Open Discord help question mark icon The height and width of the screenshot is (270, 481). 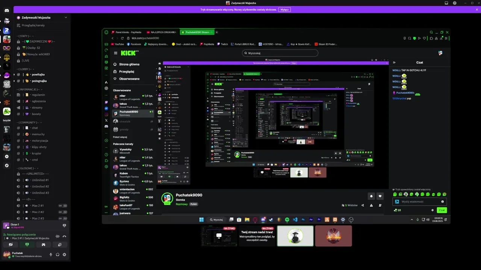coord(455,3)
